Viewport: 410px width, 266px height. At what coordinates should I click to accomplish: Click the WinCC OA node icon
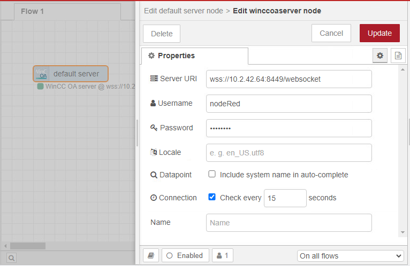point(41,74)
